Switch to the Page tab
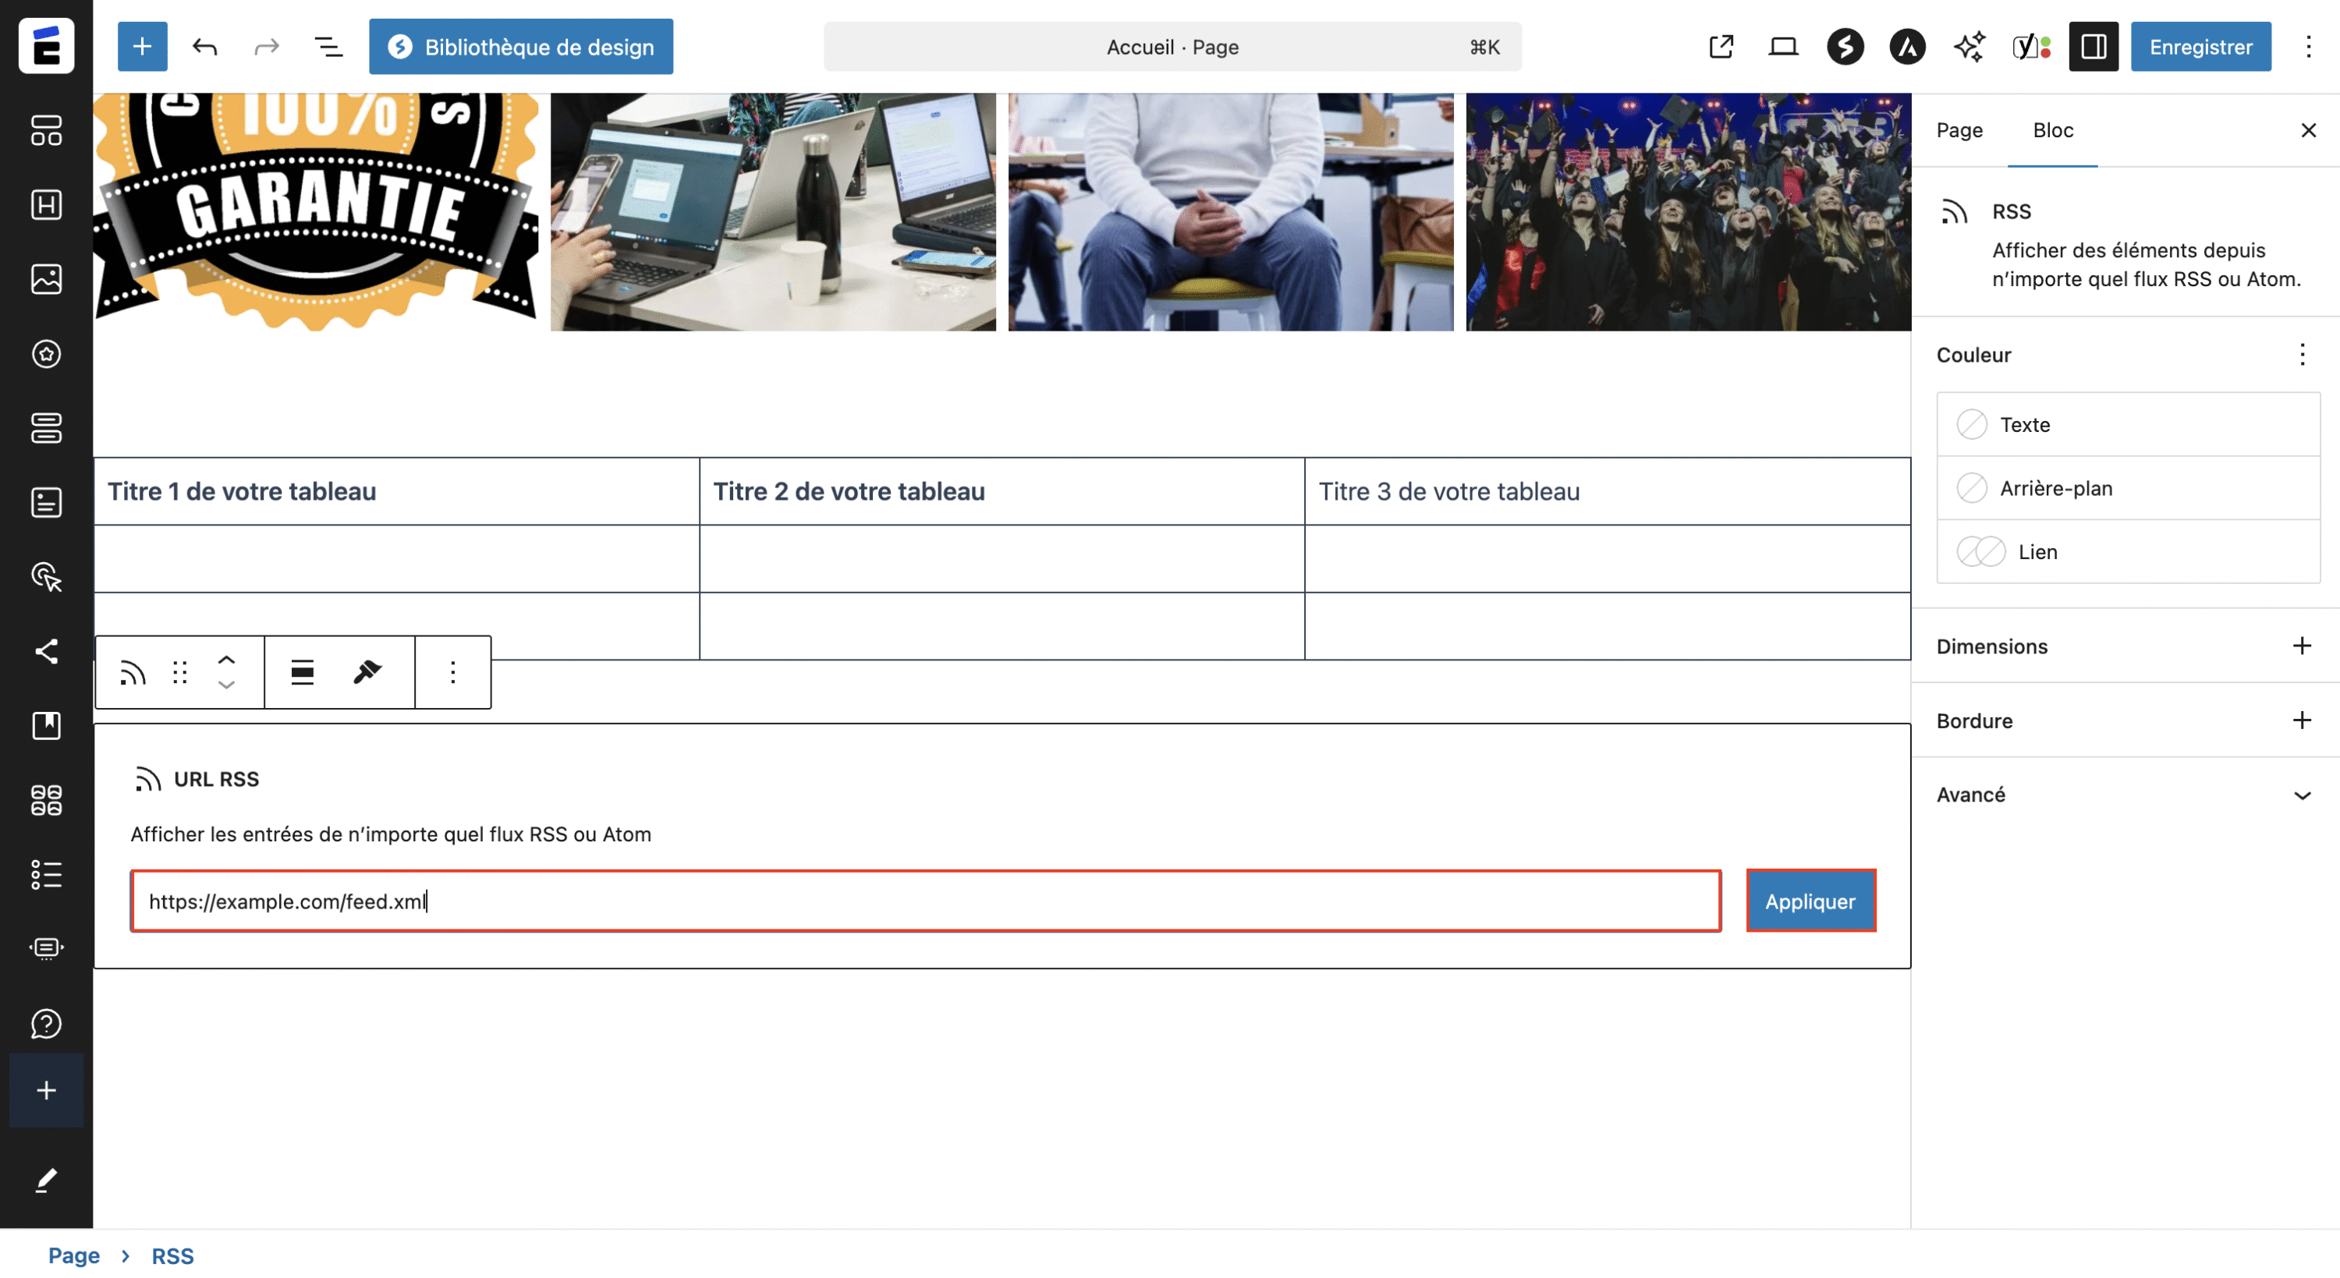Image resolution: width=2340 pixels, height=1278 pixels. tap(1959, 130)
